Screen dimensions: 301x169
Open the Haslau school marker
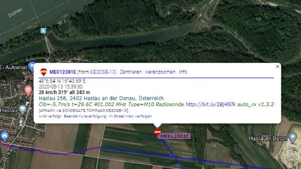click(x=23, y=110)
